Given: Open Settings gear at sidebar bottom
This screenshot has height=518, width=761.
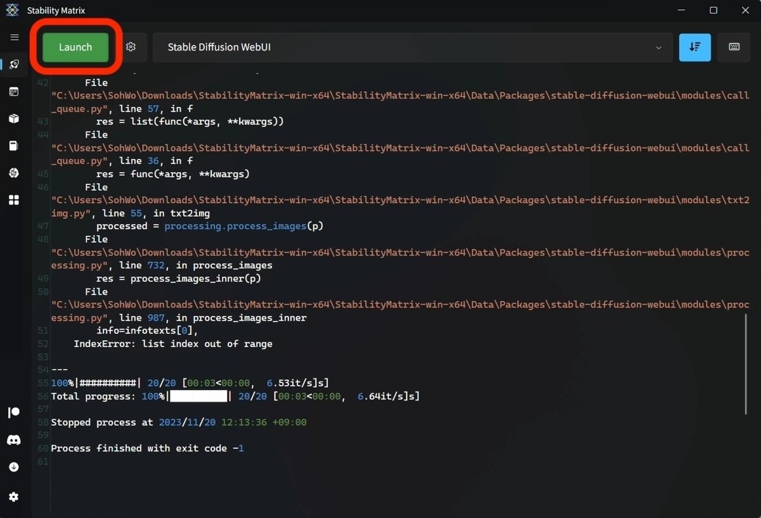Looking at the screenshot, I should point(14,497).
